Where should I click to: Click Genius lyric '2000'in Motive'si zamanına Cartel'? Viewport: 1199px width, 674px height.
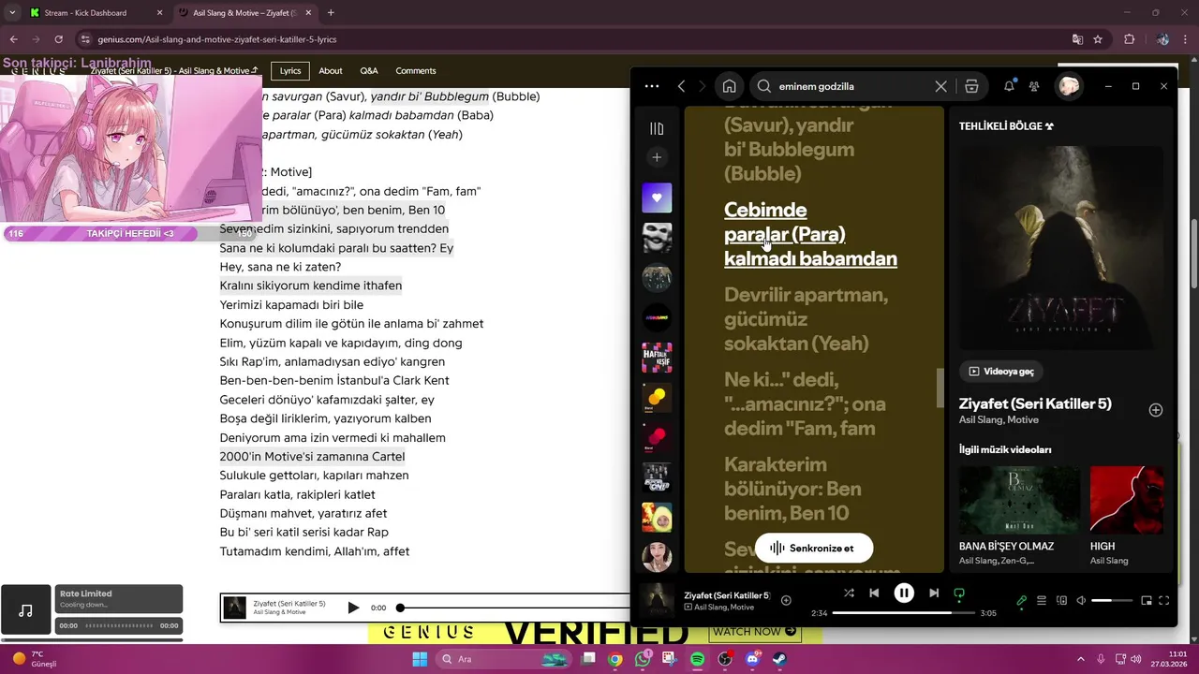(x=312, y=457)
